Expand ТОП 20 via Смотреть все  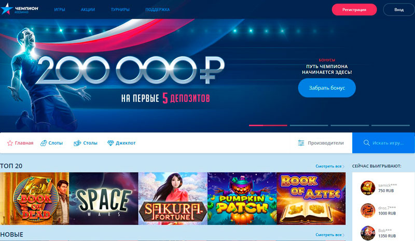330,166
